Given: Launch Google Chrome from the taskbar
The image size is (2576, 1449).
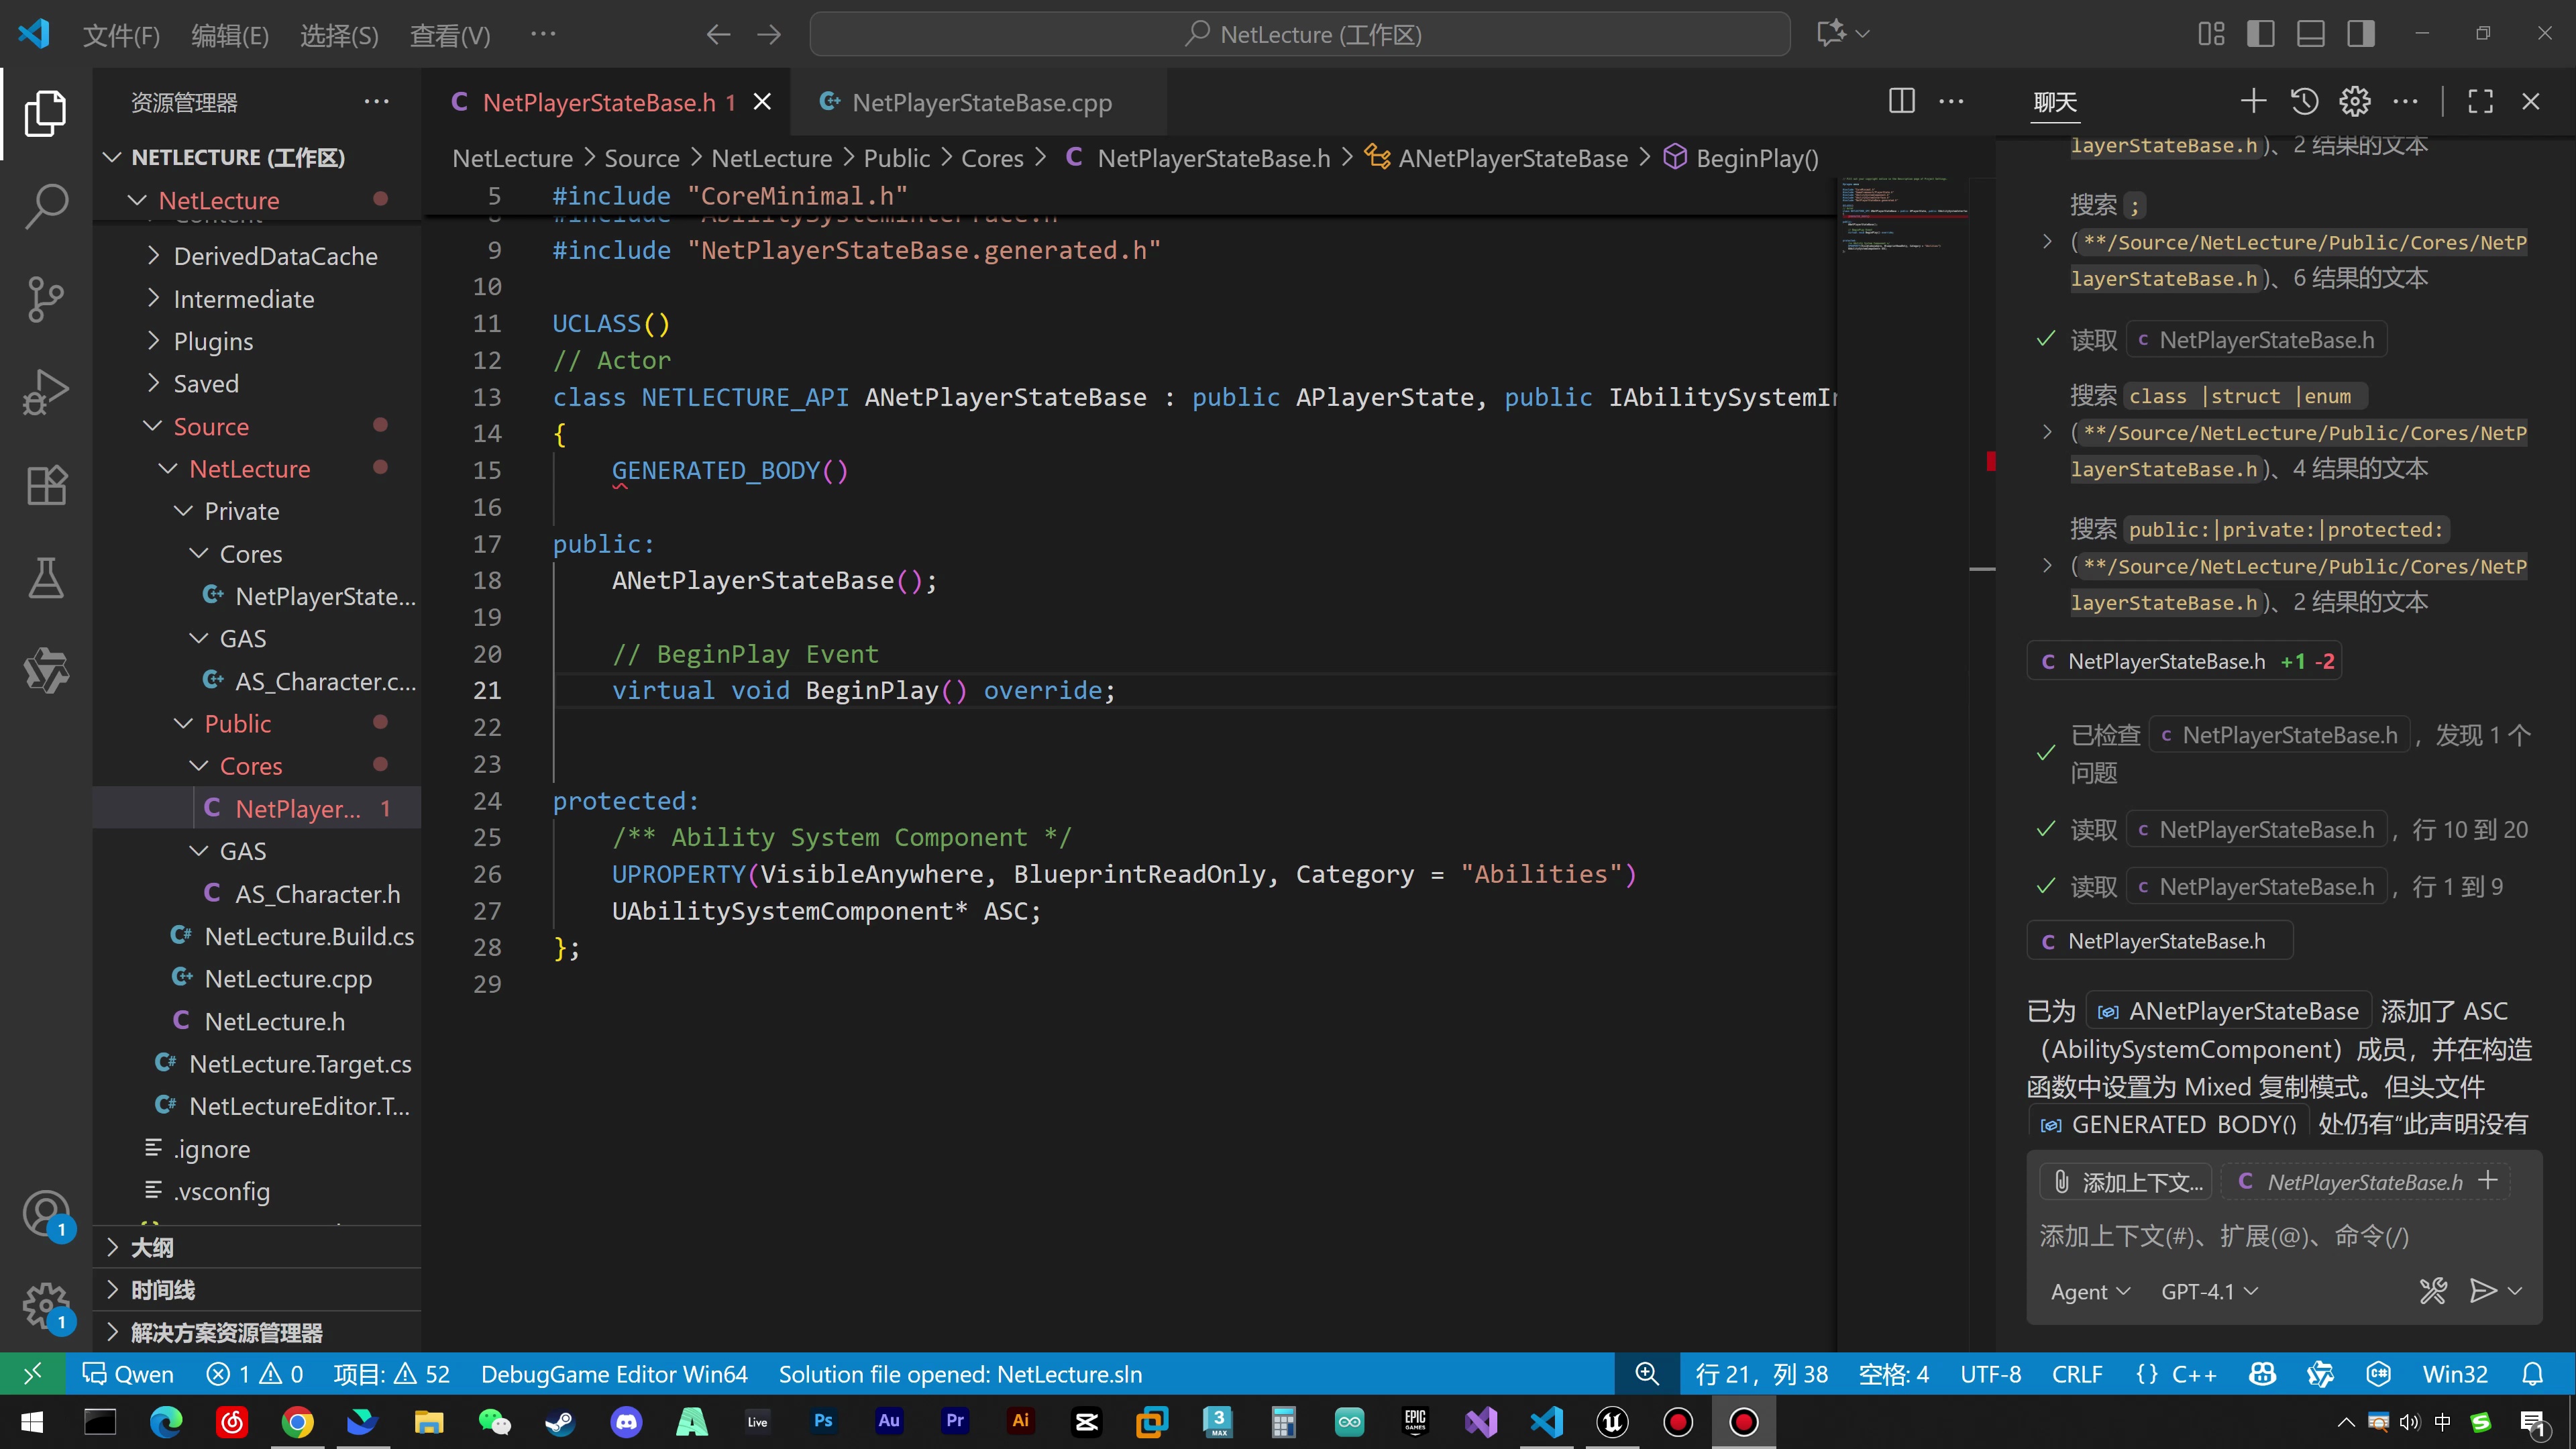Looking at the screenshot, I should [x=297, y=1421].
